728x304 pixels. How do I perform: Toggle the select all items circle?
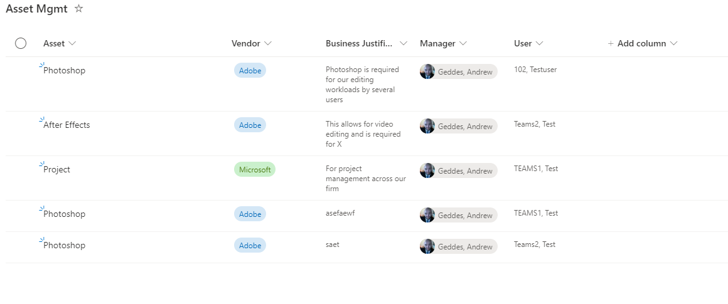pyautogui.click(x=21, y=43)
